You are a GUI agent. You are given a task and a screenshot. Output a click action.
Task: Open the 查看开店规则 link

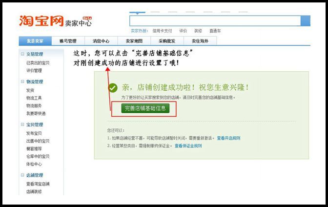(x=228, y=138)
